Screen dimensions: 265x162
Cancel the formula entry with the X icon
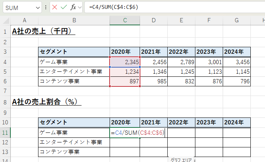(55, 8)
